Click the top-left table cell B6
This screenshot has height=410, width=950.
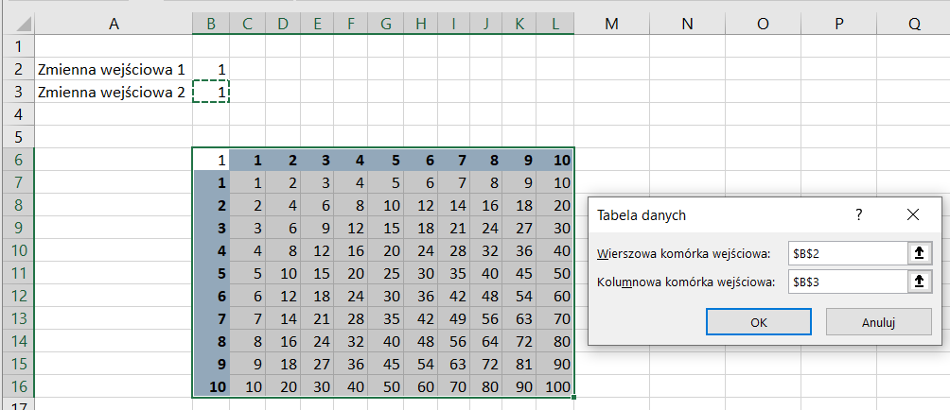(211, 160)
